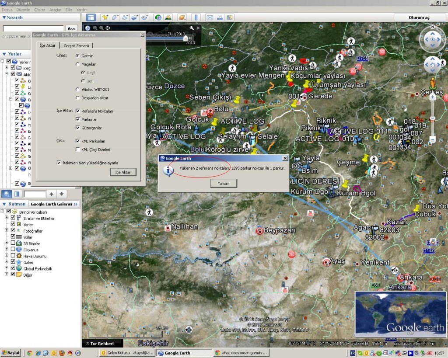Click the search text input field
The image size is (448, 358).
(x=33, y=28)
